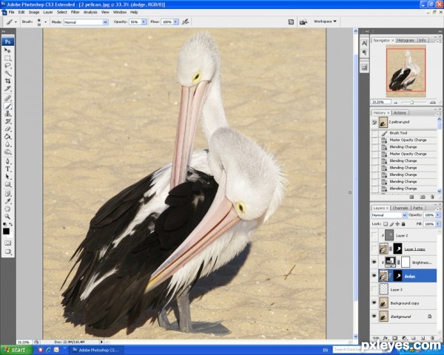Viewport: 444px width, 355px height.
Task: Show Layer 2 visibility
Action: 374,235
